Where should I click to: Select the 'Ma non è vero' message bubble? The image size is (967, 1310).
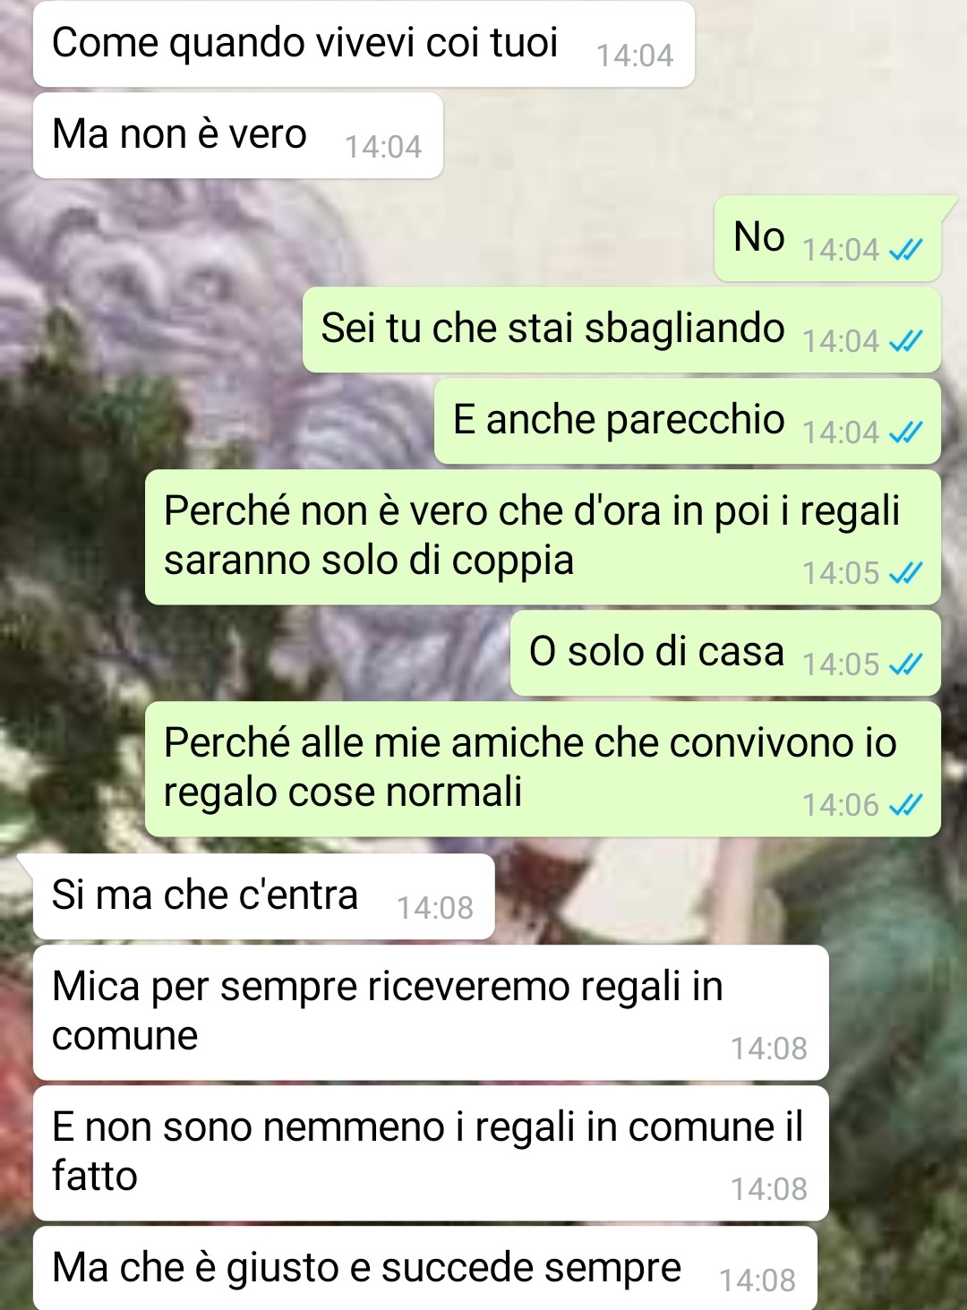tap(238, 135)
